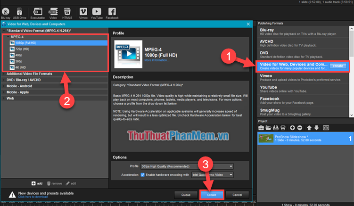Screen dimensions: 354x206
Task: Click the new project briefcase icon
Action: pos(261,128)
